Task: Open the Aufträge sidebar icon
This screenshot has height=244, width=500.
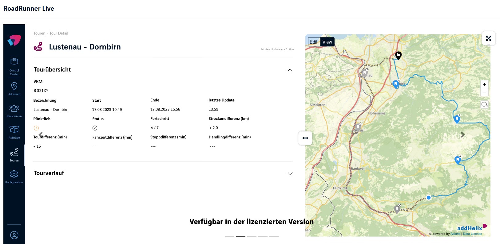Action: click(x=14, y=132)
